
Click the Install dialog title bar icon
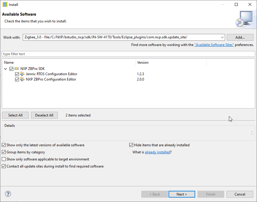(5, 4)
